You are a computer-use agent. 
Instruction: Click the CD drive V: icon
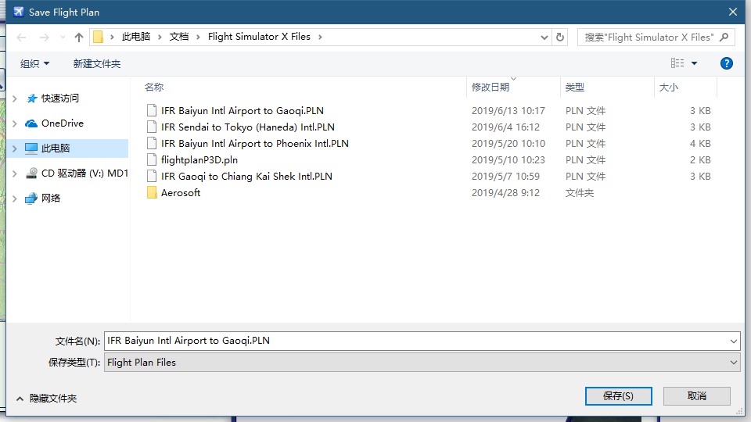[31, 173]
